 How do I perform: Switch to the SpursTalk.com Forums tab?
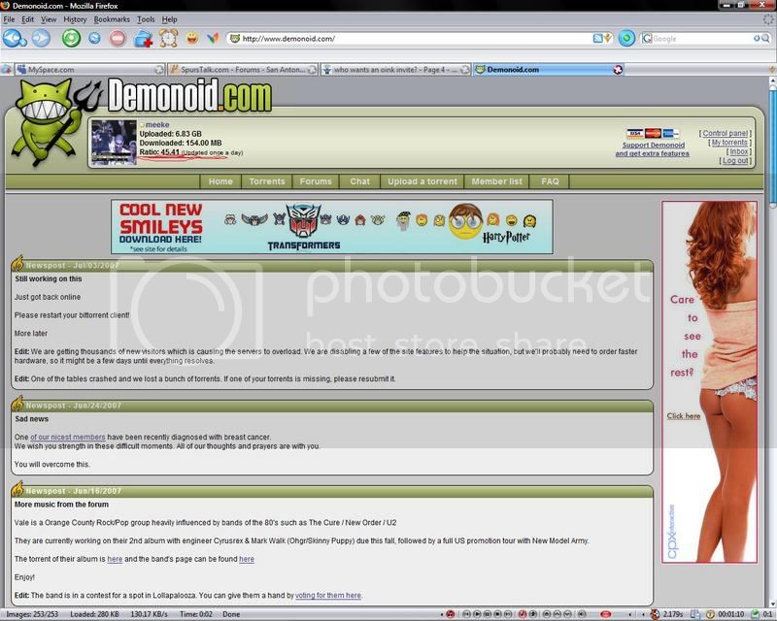(243, 70)
